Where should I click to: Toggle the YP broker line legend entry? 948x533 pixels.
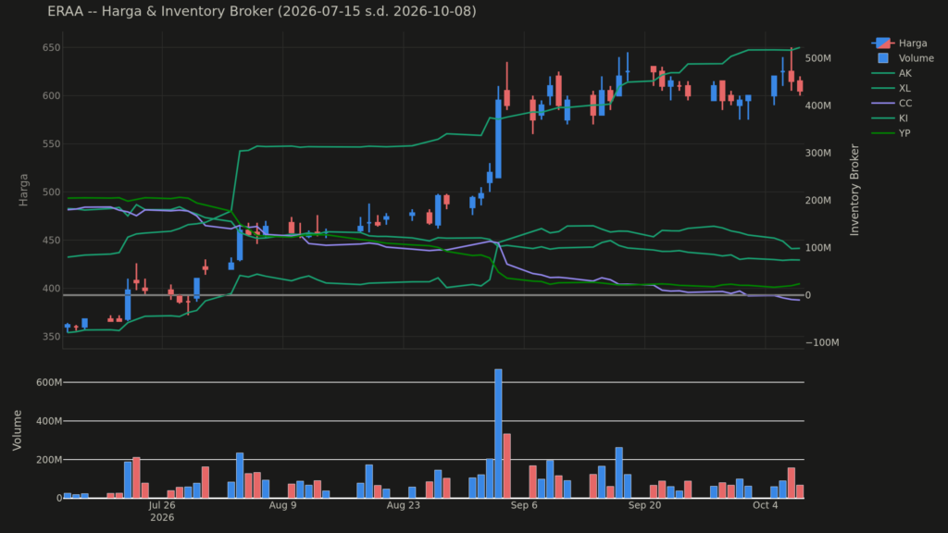point(892,133)
